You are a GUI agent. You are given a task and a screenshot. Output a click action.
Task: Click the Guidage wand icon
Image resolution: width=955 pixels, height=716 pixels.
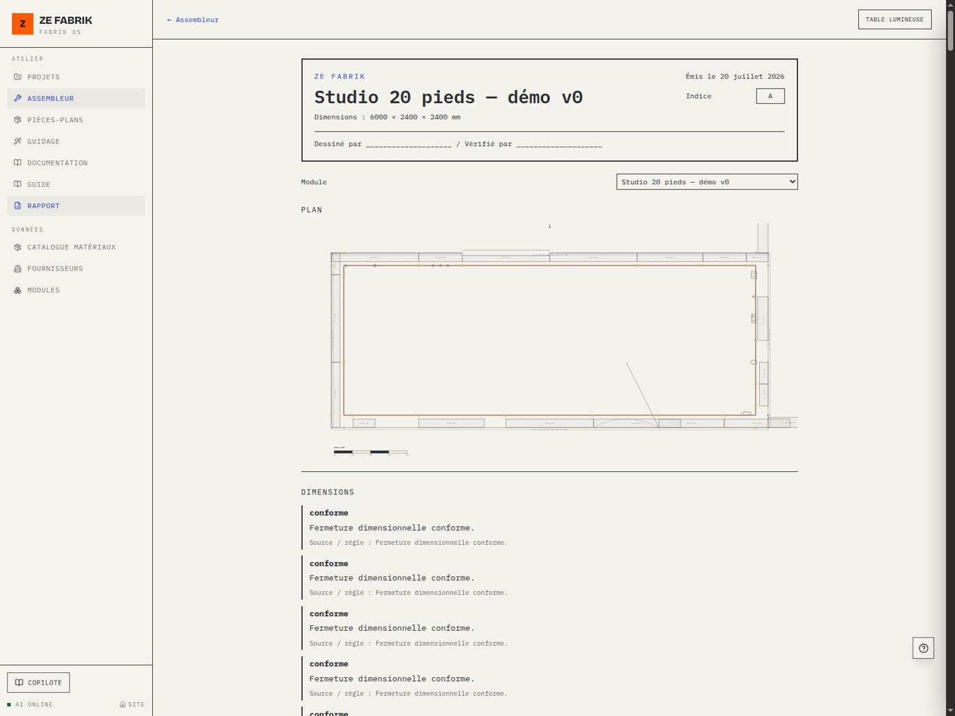(x=18, y=141)
